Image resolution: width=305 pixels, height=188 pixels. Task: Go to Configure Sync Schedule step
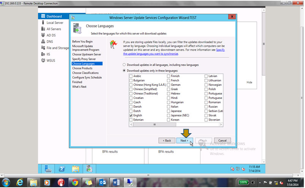tap(87, 77)
